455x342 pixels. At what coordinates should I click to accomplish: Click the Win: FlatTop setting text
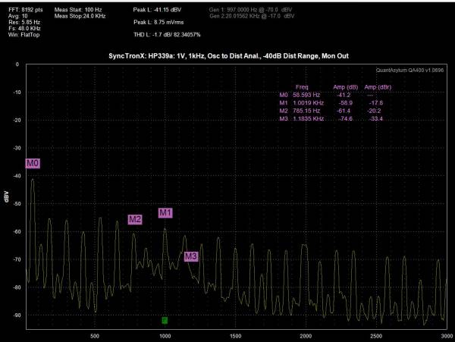[24, 35]
